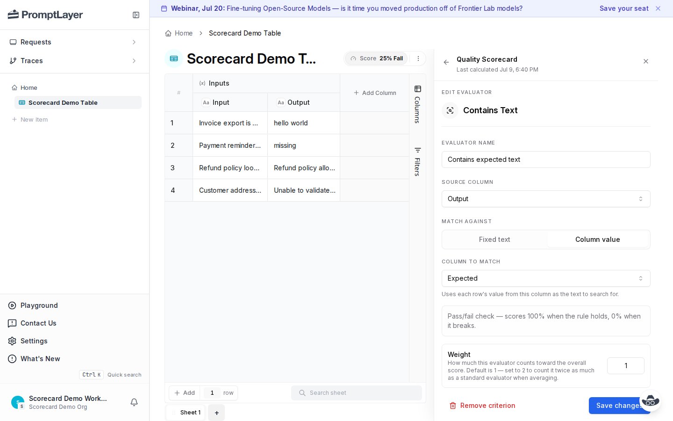Click the table icon beside title
This screenshot has height=421, width=673.
(174, 58)
